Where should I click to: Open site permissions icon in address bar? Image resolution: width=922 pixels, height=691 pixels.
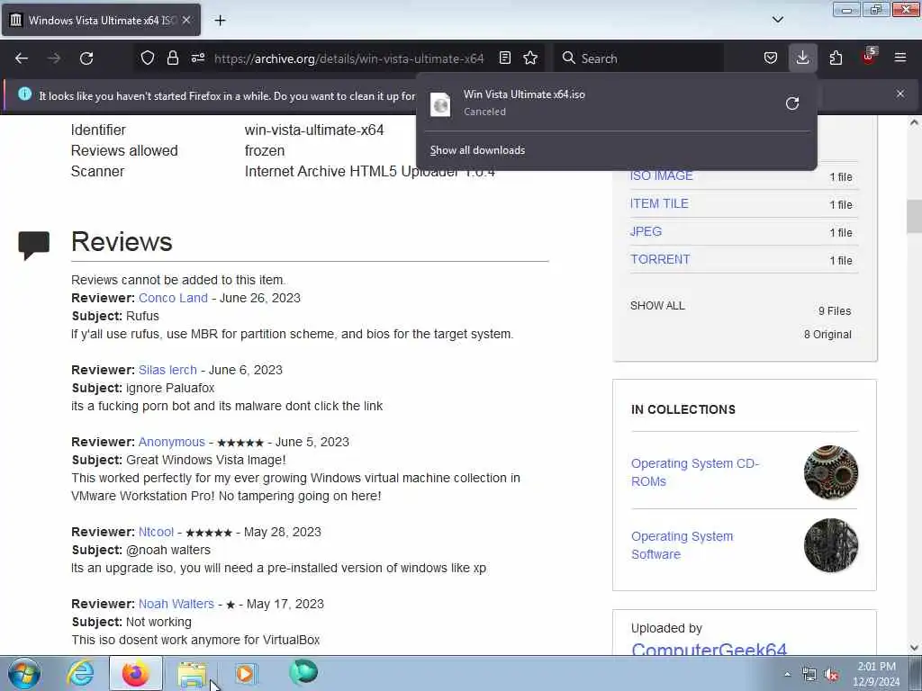click(x=197, y=58)
